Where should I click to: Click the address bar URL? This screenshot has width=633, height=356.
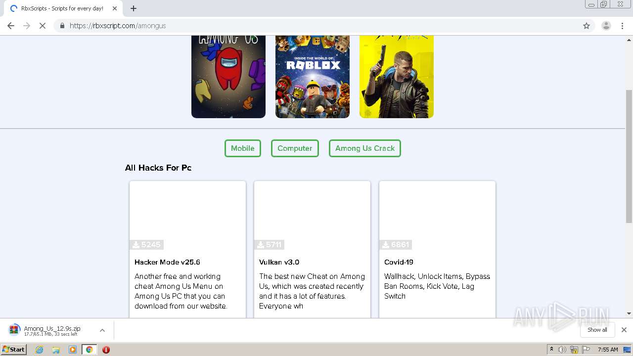point(118,26)
